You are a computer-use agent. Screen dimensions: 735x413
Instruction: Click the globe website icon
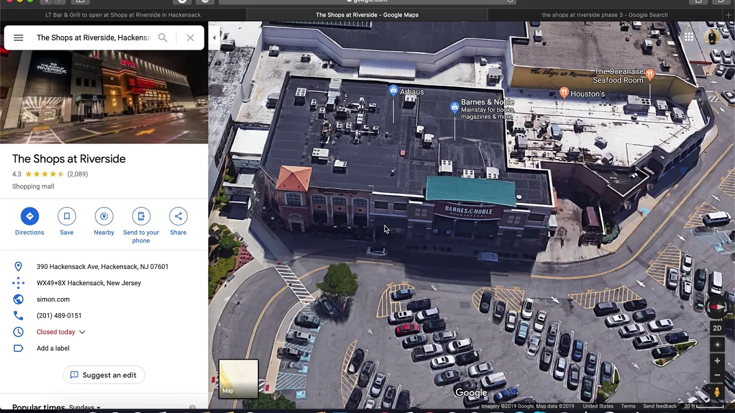point(18,299)
